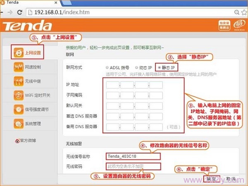Click the first octet of IP 地址
The image size is (248, 186).
113,85
